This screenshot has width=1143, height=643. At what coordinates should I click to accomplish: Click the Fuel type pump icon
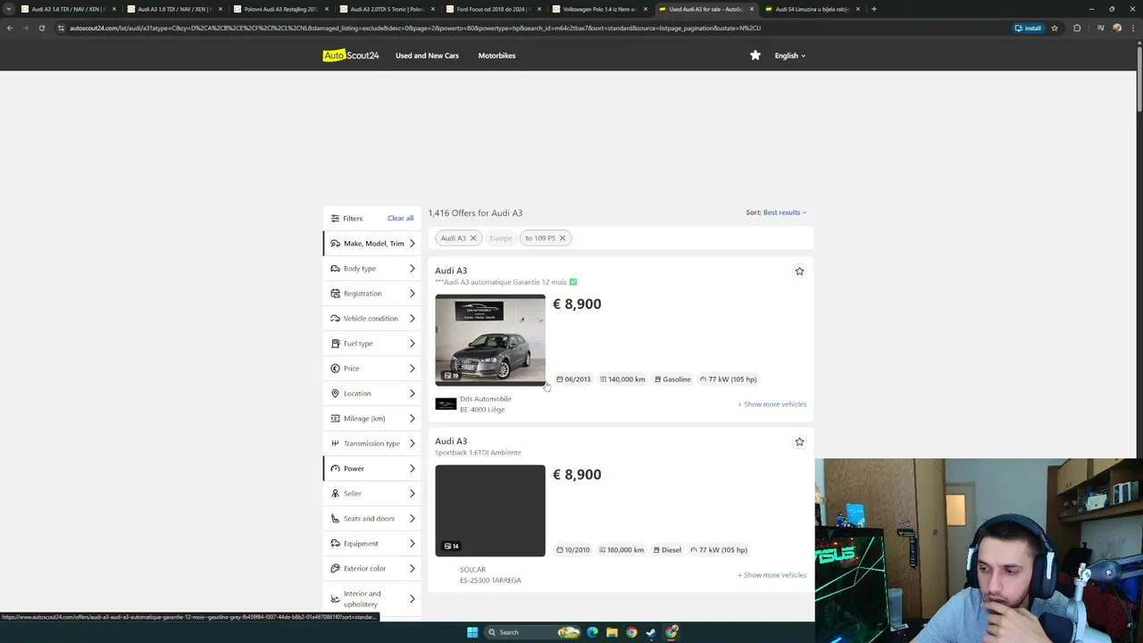(335, 343)
